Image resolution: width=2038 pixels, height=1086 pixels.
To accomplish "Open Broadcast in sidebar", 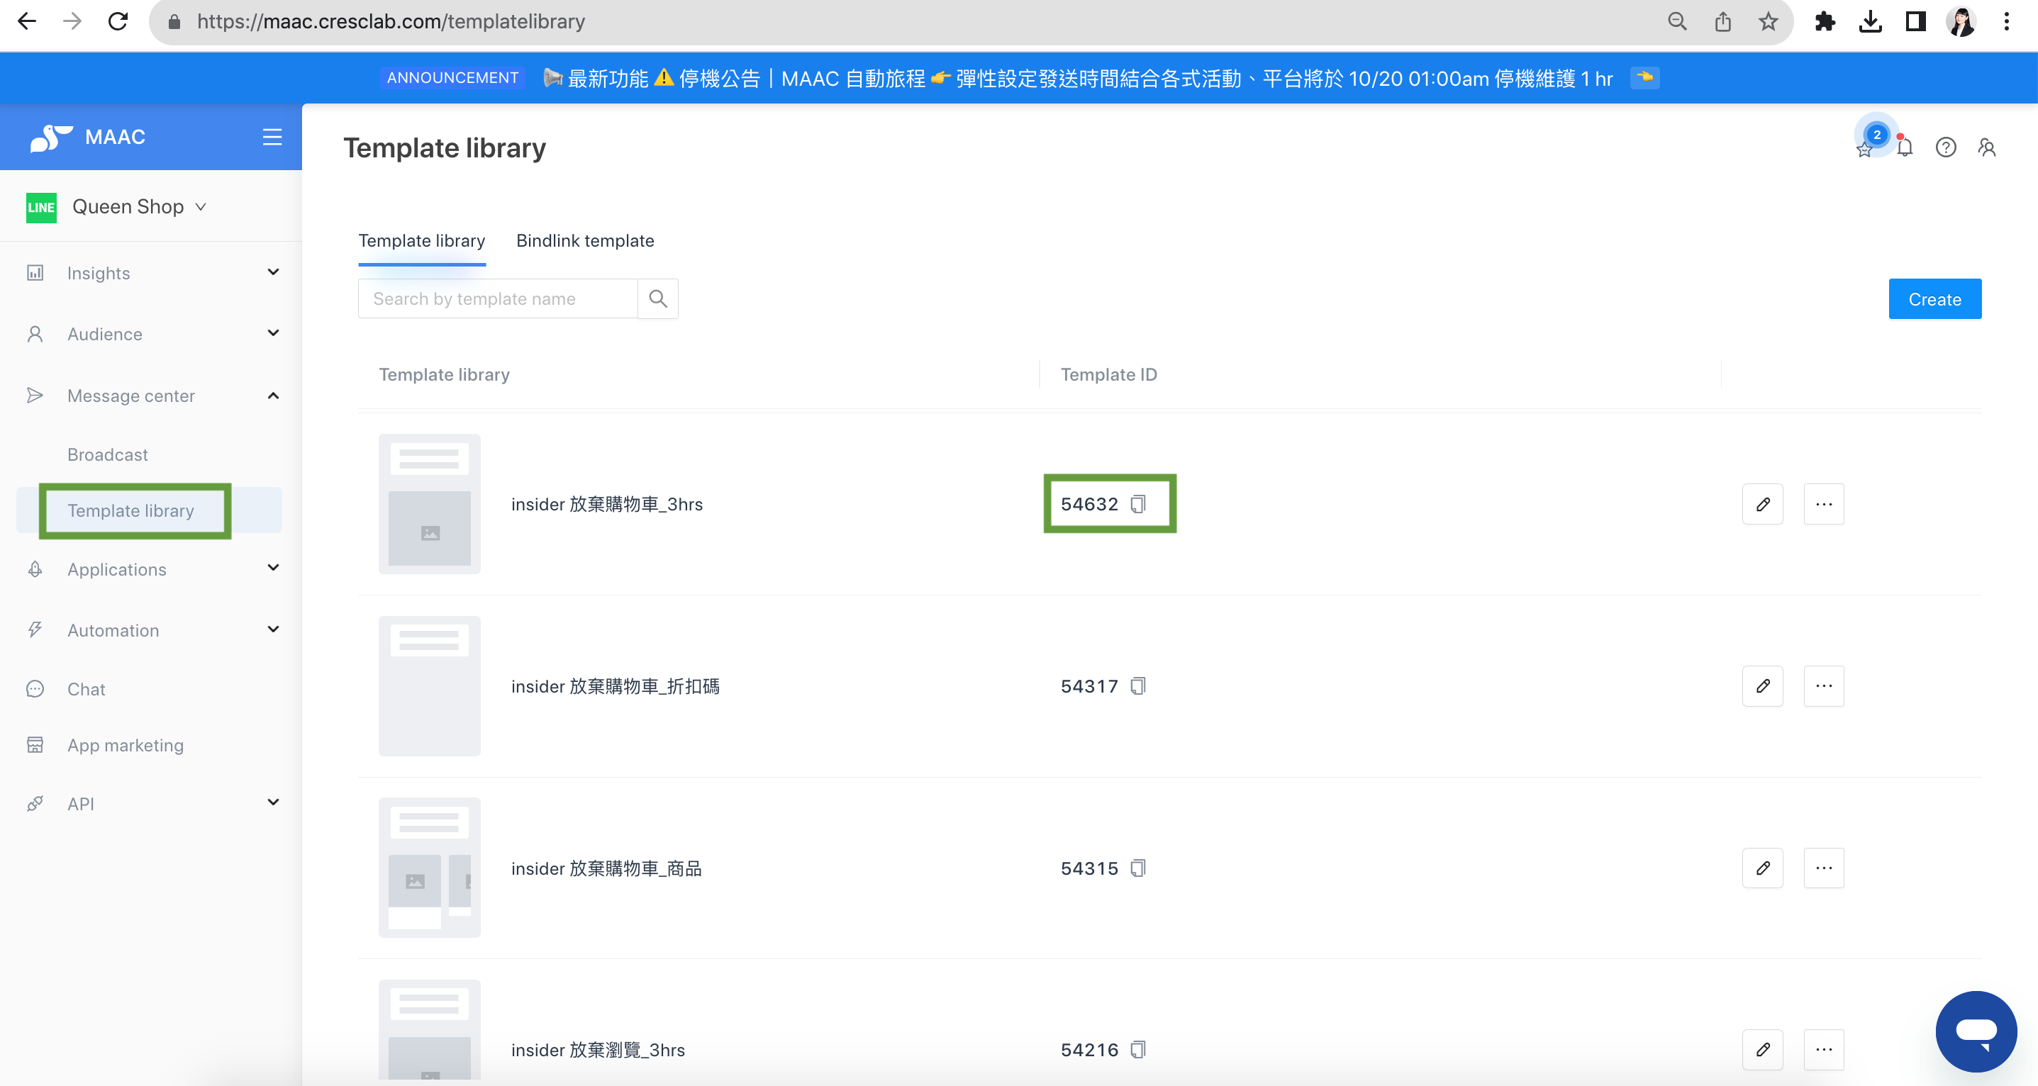I will click(x=108, y=454).
